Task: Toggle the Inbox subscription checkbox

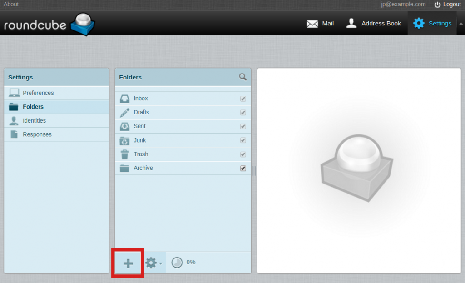Action: 243,99
